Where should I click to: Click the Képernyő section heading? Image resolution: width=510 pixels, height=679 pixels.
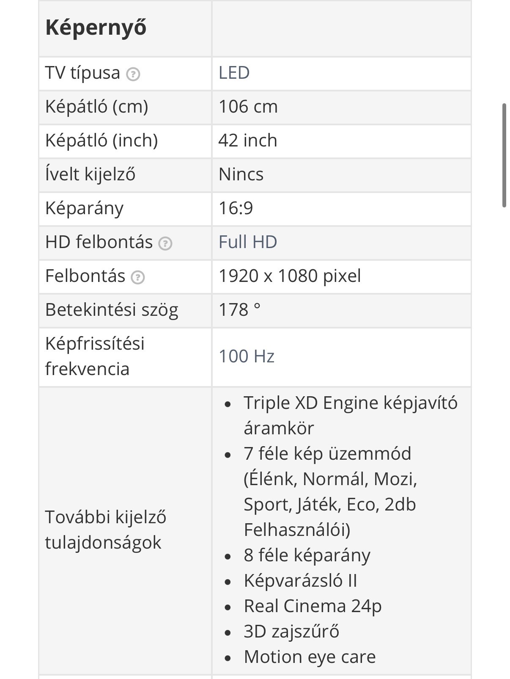[x=96, y=28]
